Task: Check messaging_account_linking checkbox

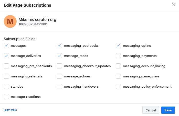Action: point(118,66)
